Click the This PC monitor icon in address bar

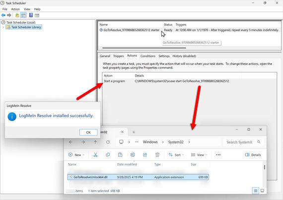click(121, 142)
